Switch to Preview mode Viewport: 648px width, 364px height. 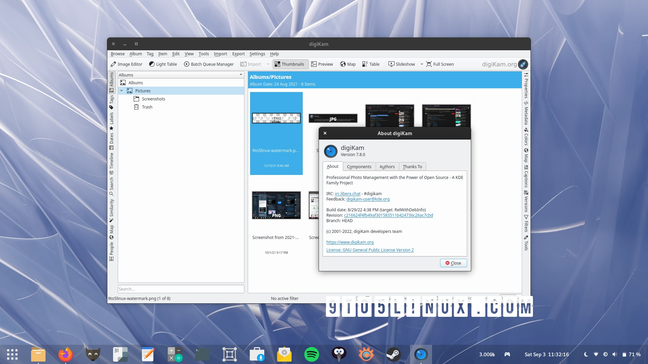point(322,64)
